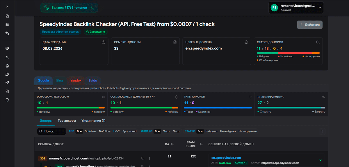The width and height of the screenshot is (349, 167).
Task: Expand the left sidebar with the arrow
Action: (7, 6)
